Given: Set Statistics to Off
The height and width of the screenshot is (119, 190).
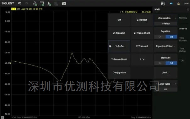Looking at the screenshot, I should tap(171, 63).
